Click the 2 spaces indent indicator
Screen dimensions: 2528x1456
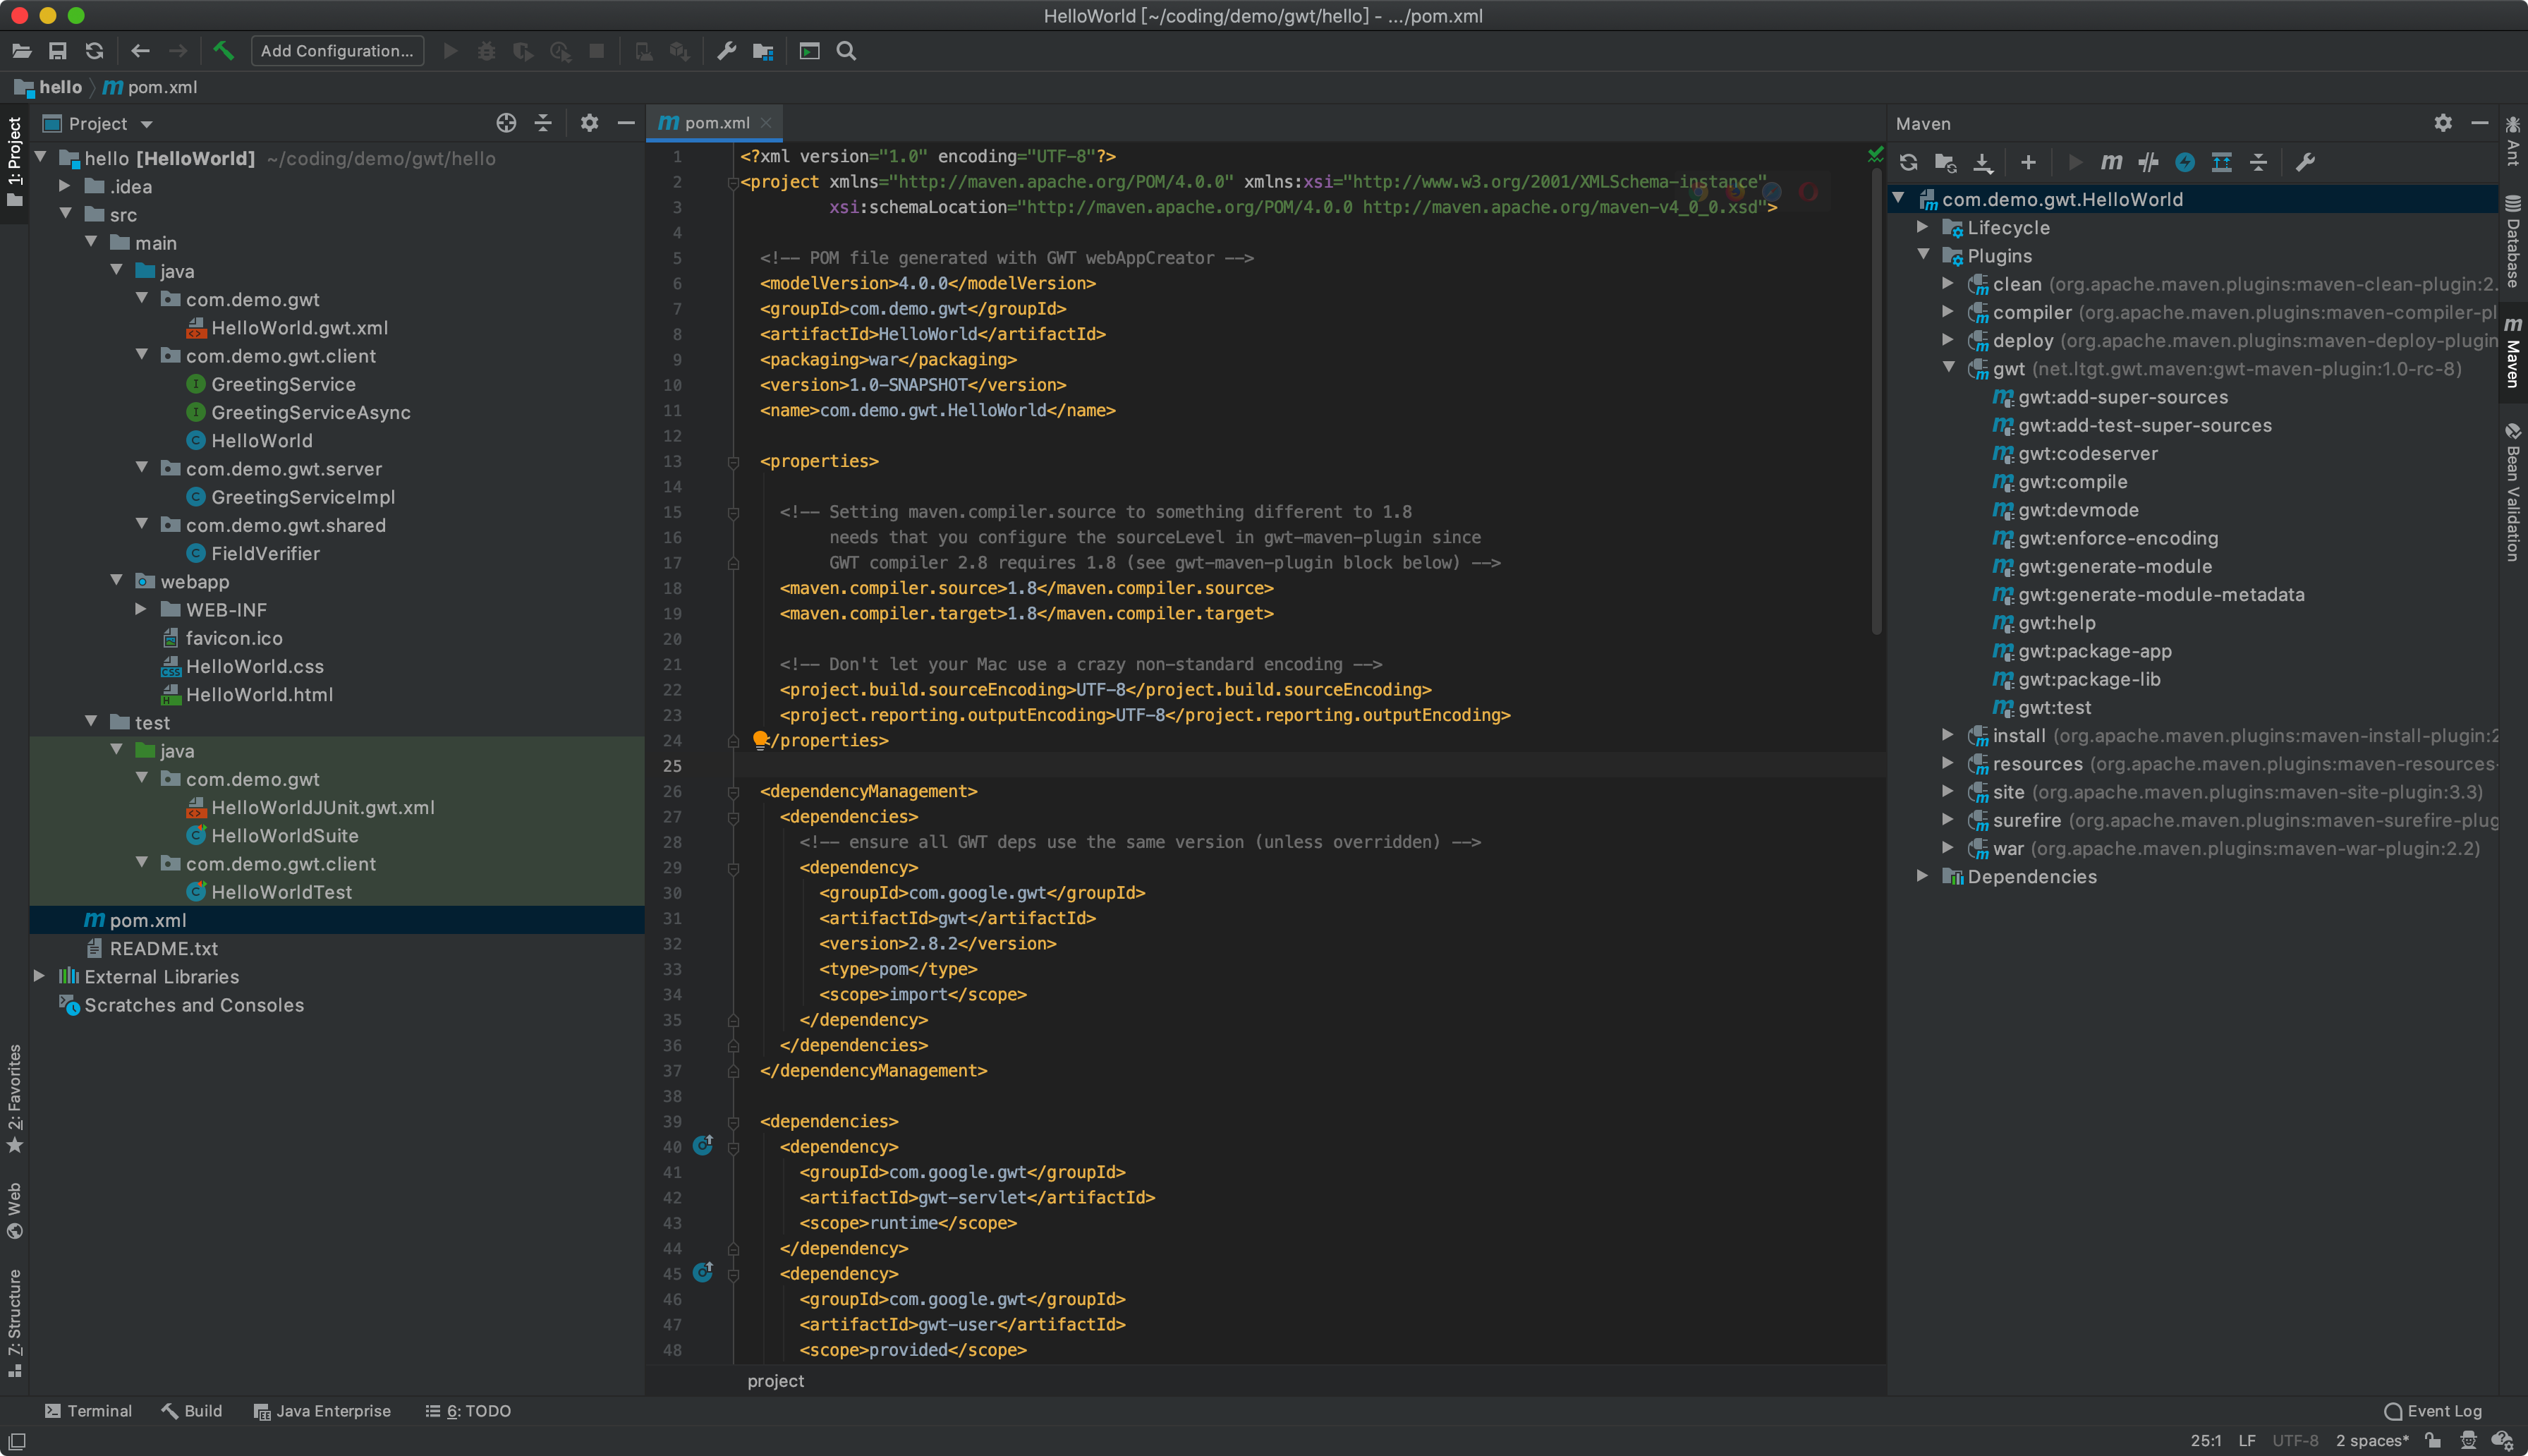click(x=2372, y=1440)
